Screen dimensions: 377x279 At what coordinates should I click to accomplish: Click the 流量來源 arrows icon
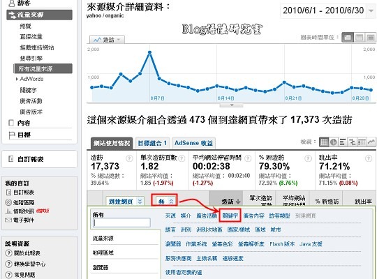(x=12, y=15)
